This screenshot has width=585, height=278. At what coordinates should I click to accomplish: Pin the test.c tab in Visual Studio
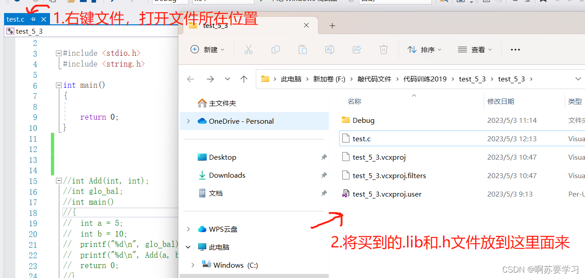click(x=33, y=19)
